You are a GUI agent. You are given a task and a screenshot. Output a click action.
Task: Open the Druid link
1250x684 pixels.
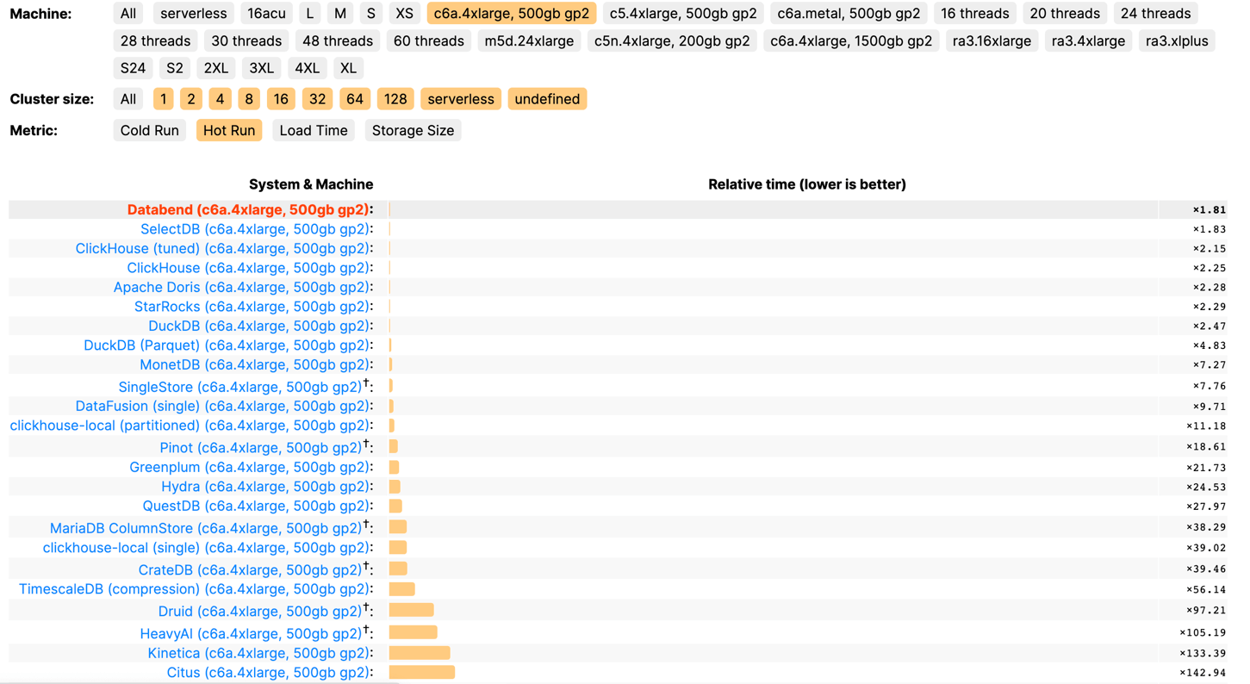[260, 612]
